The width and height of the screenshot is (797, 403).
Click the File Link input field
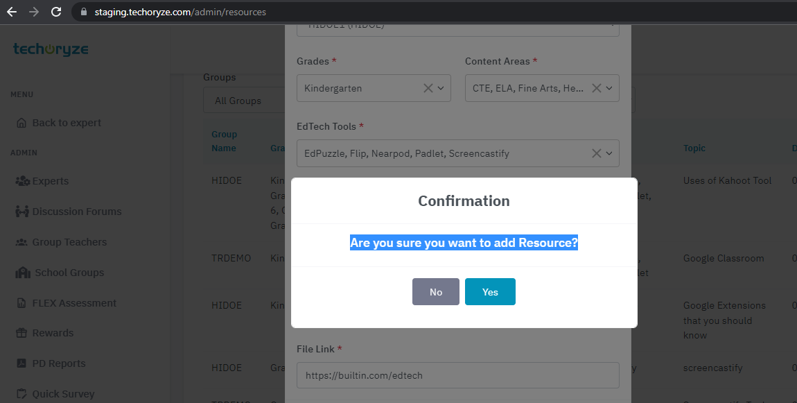[x=457, y=375]
